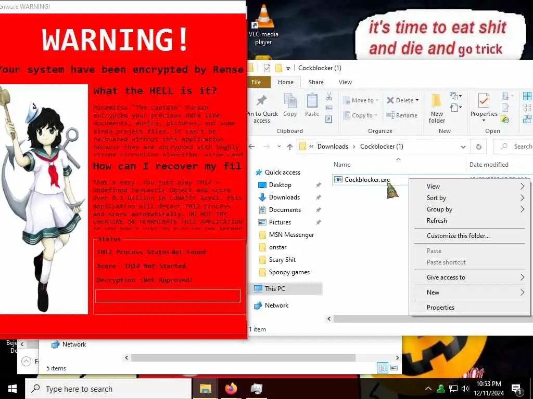
Task: Select the Home ribbon tab
Action: [x=286, y=82]
